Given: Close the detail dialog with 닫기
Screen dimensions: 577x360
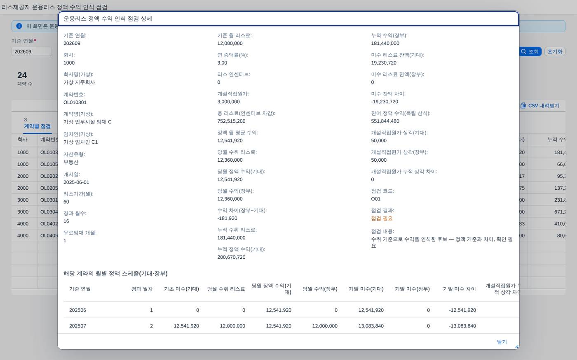Looking at the screenshot, I should pyautogui.click(x=502, y=342).
